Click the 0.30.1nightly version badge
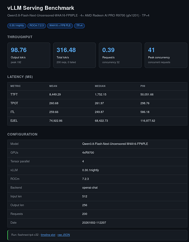The width and height of the screenshot is (189, 242). (x=17, y=26)
